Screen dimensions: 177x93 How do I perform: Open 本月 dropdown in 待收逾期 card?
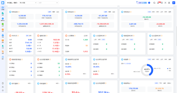pyautogui.click(x=58, y=83)
